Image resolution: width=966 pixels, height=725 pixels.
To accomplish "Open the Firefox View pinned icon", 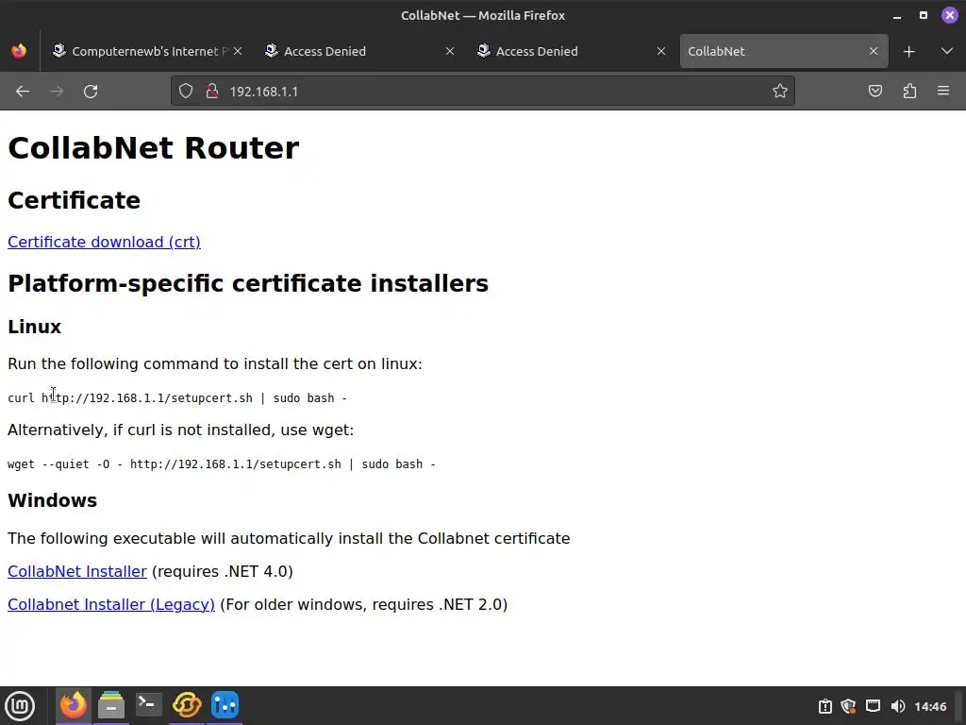I will click(19, 51).
